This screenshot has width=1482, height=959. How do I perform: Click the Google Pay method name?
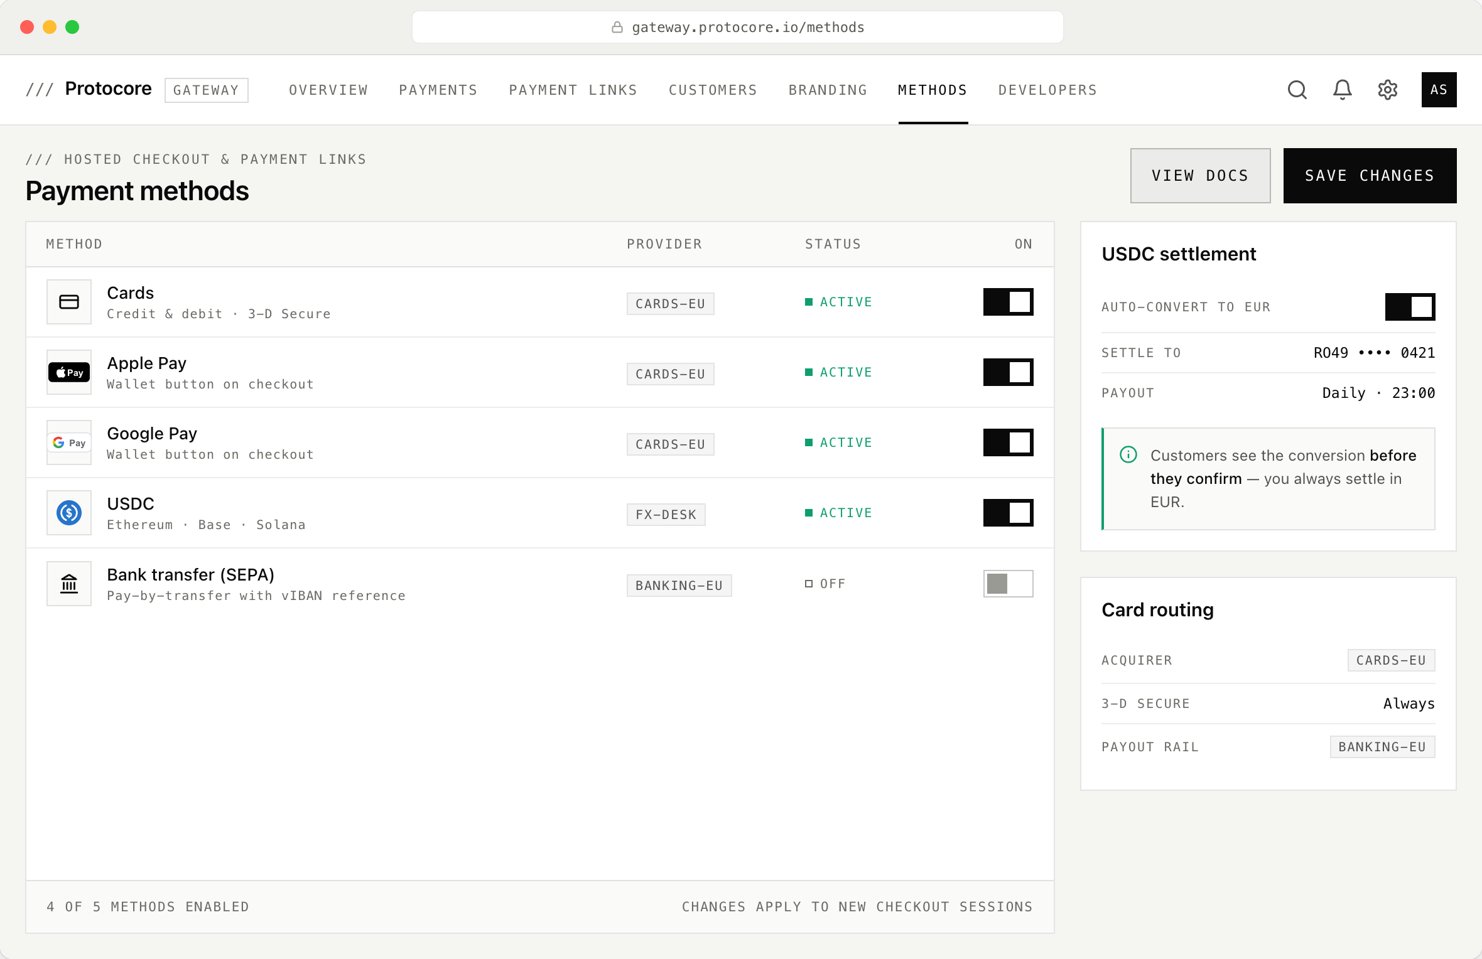[152, 434]
